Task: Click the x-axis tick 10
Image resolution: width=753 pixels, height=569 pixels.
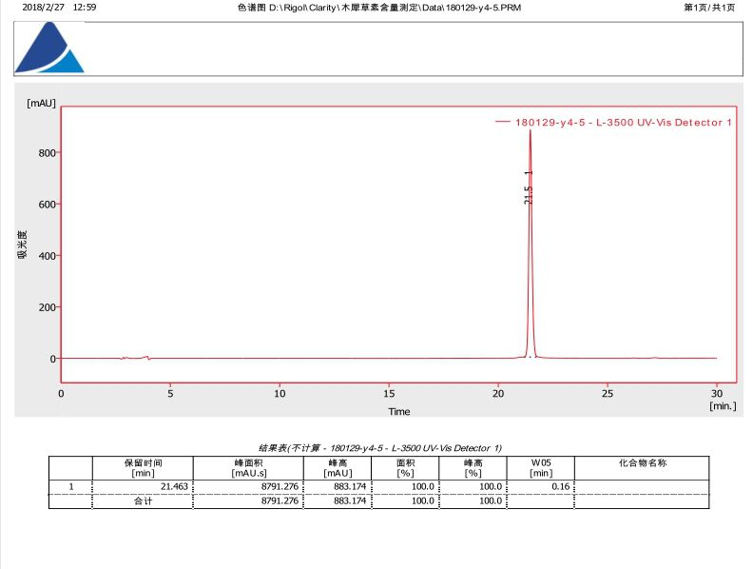Action: click(280, 393)
